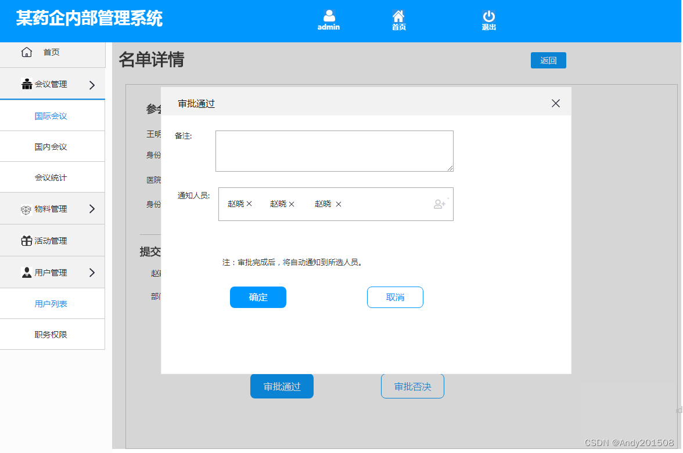Open 职务权限 from the sidebar
This screenshot has height=453, width=683.
52,334
